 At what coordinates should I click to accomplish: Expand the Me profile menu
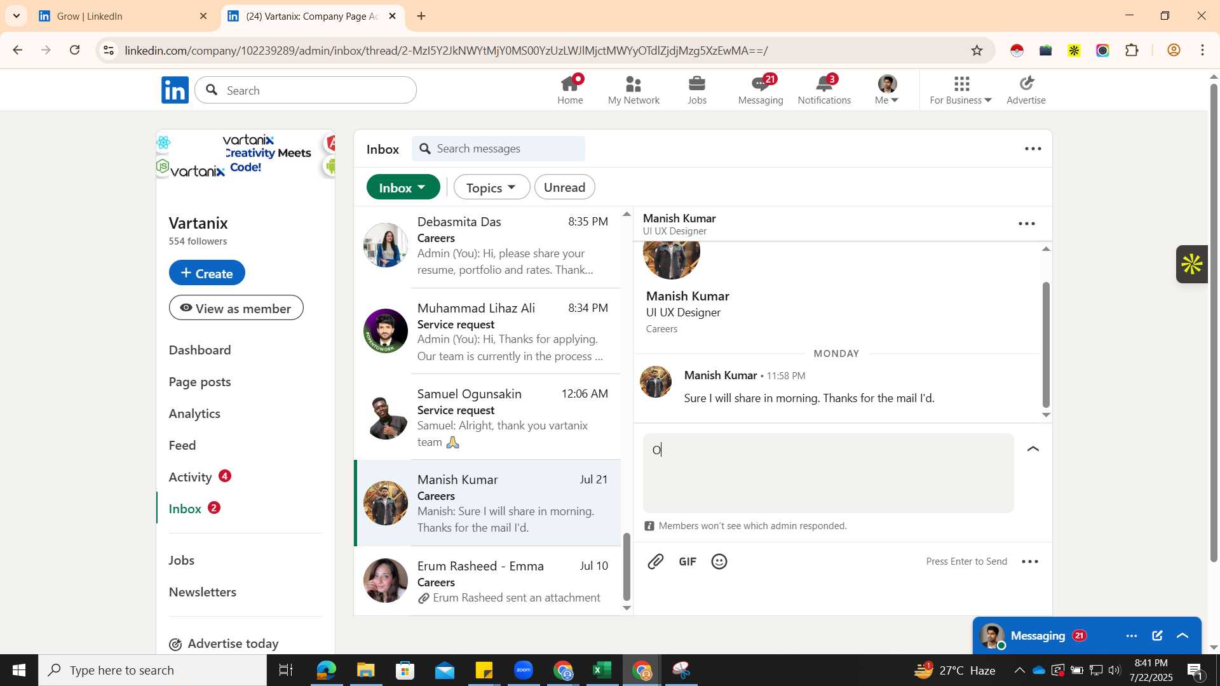tap(887, 90)
